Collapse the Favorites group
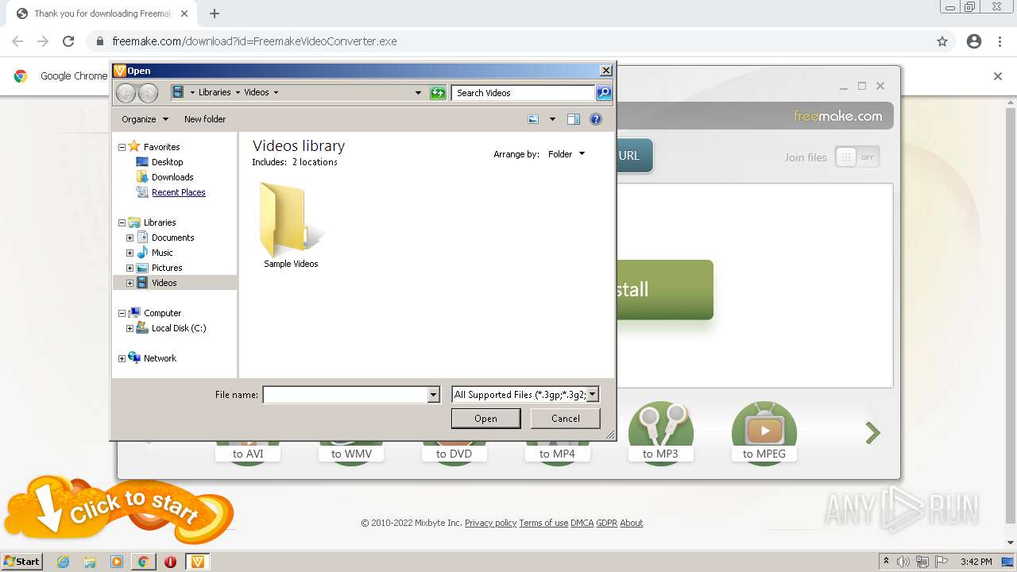 [x=122, y=147]
